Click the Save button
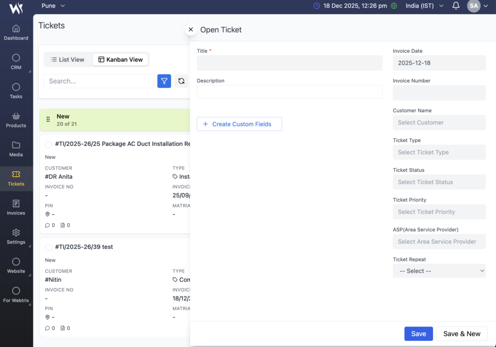The width and height of the screenshot is (496, 347). coord(418,334)
